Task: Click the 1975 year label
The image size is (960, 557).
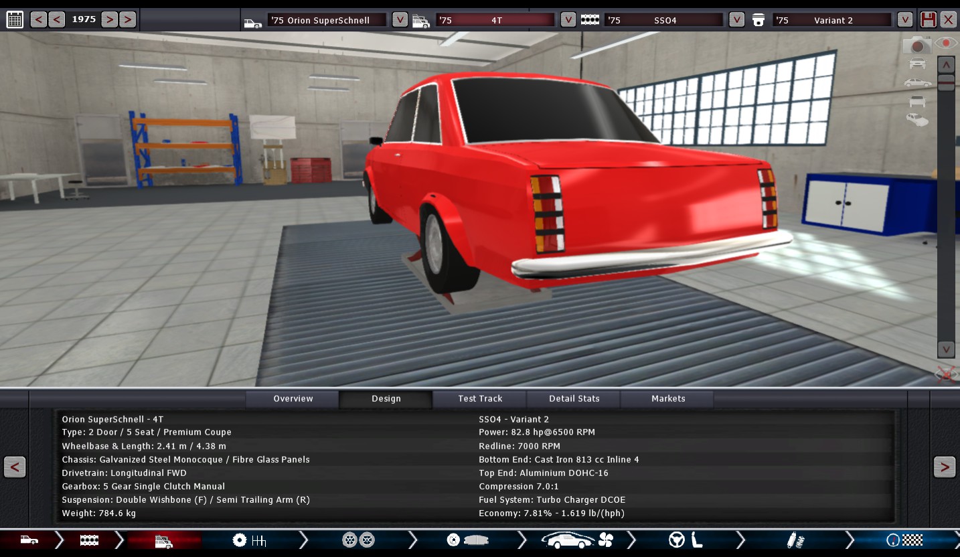Action: (x=84, y=19)
